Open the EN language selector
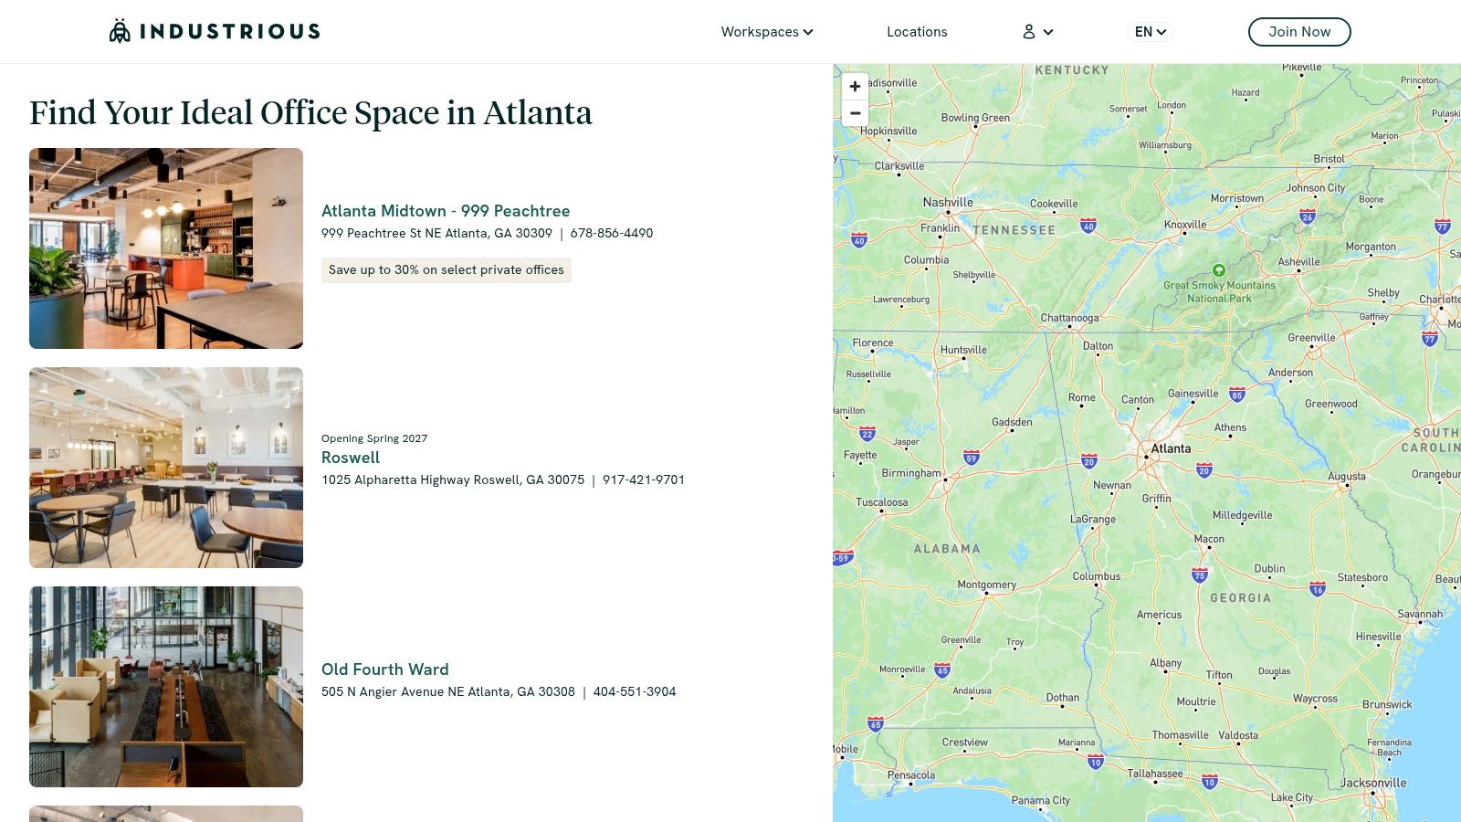This screenshot has height=822, width=1461. (1151, 32)
